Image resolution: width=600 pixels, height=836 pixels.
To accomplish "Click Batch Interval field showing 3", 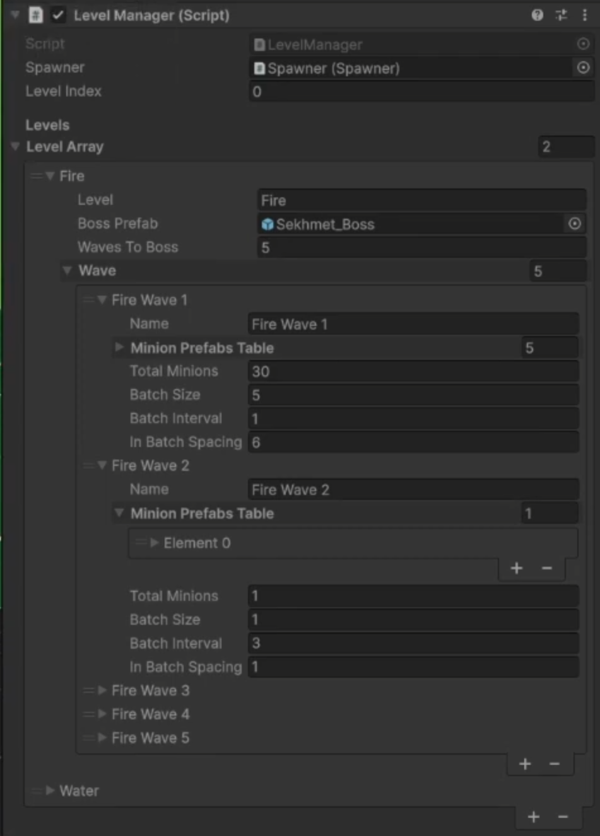I will pos(413,643).
